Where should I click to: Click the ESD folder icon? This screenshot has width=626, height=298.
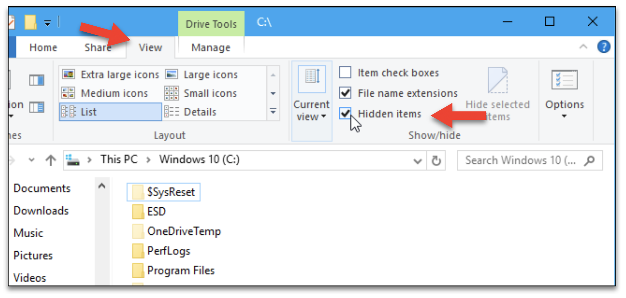[138, 212]
